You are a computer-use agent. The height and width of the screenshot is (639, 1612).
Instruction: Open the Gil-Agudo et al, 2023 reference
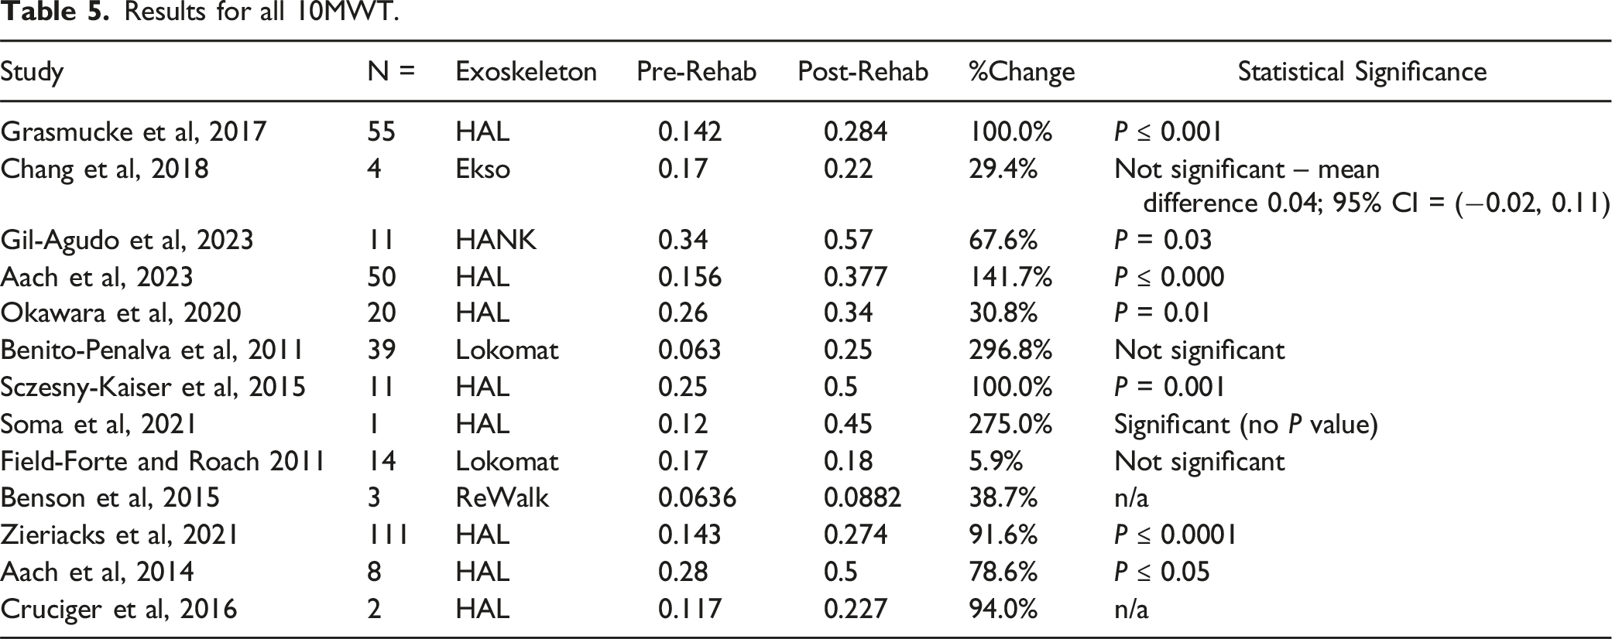(x=127, y=240)
